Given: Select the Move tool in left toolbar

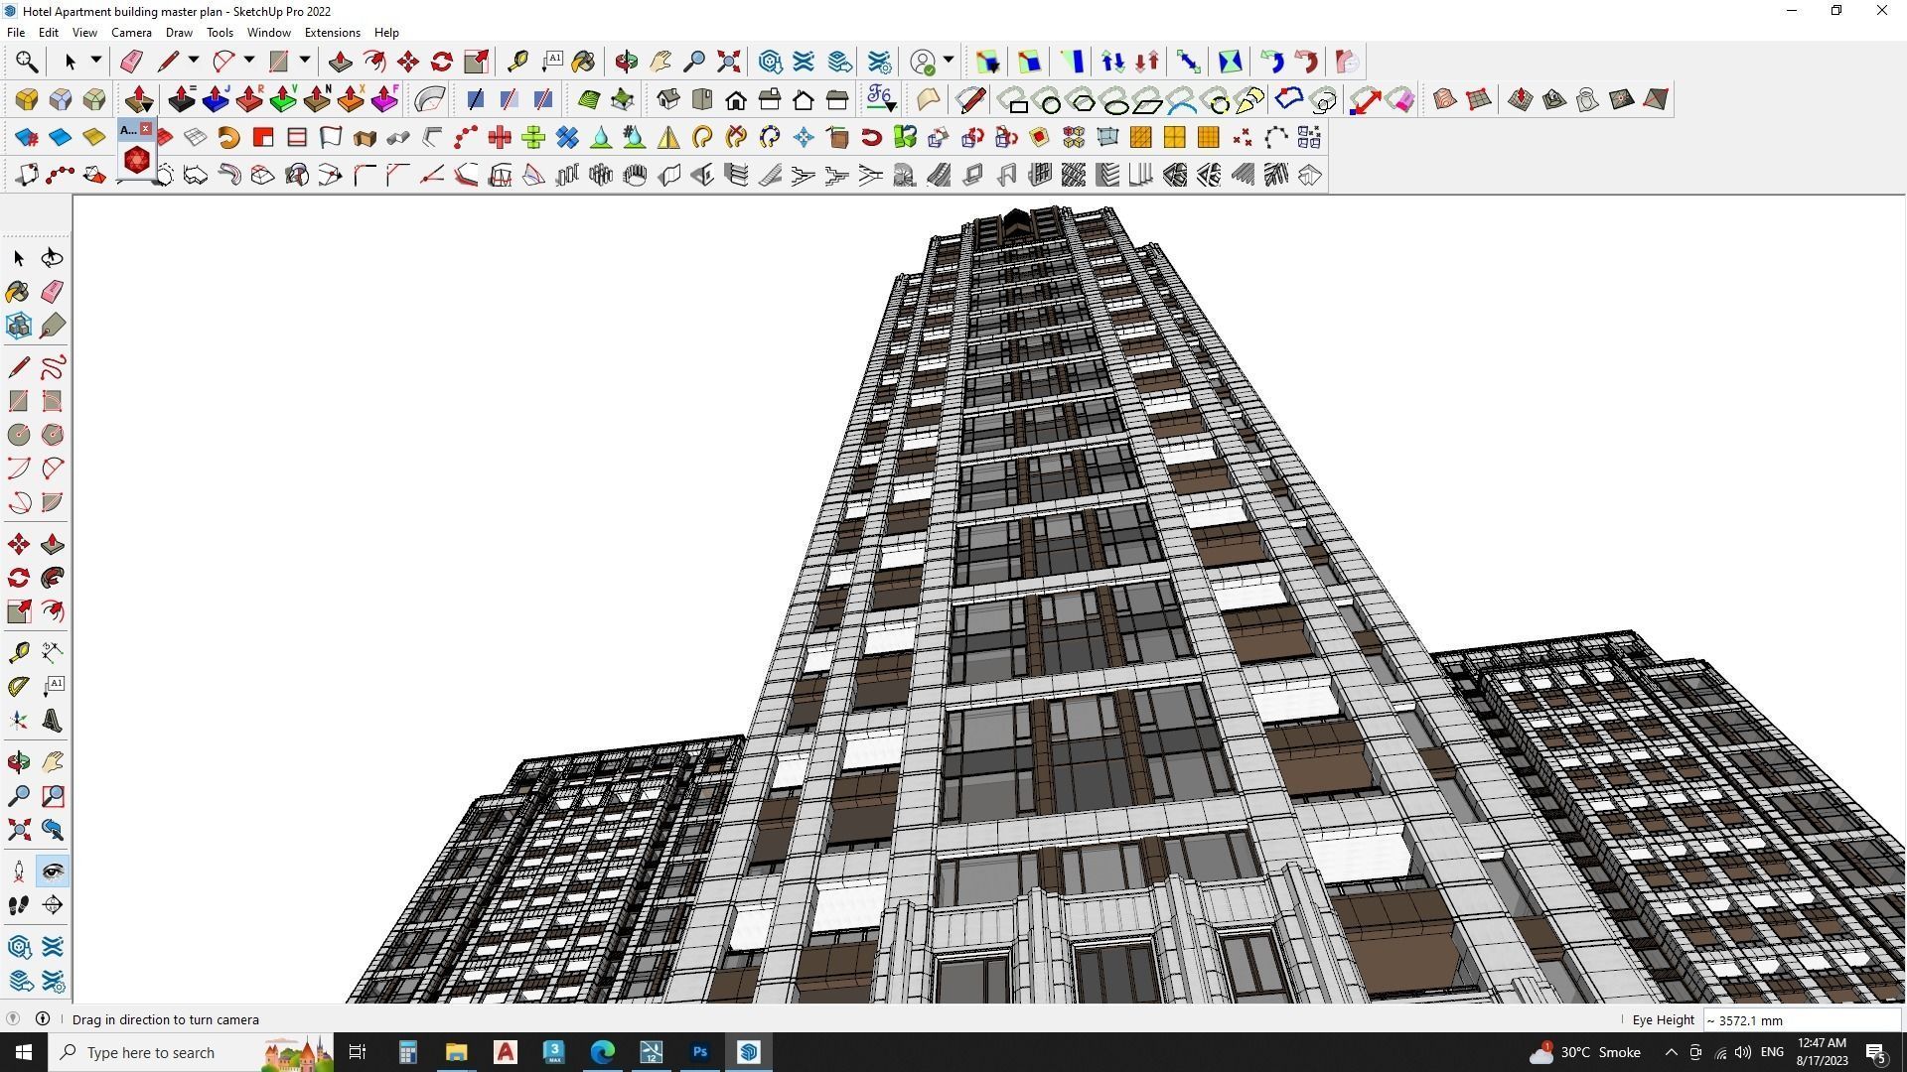Looking at the screenshot, I should 18,544.
